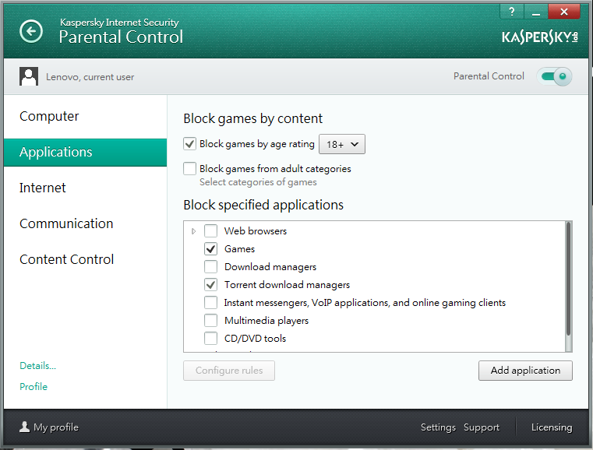Uncheck Block games by age rating
593x450 pixels.
point(189,144)
